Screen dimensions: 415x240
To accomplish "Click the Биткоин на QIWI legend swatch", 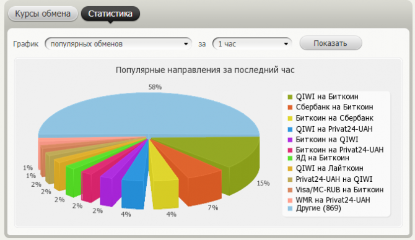I will click(x=290, y=140).
